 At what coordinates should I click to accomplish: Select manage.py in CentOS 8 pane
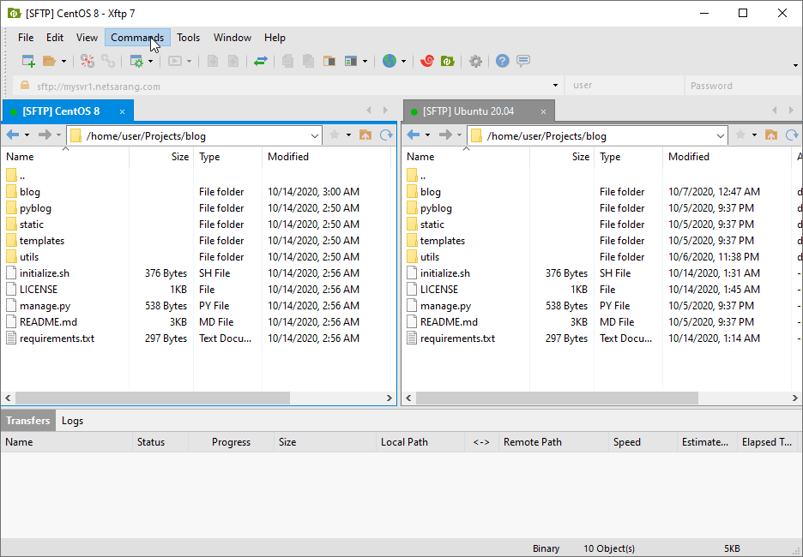45,306
